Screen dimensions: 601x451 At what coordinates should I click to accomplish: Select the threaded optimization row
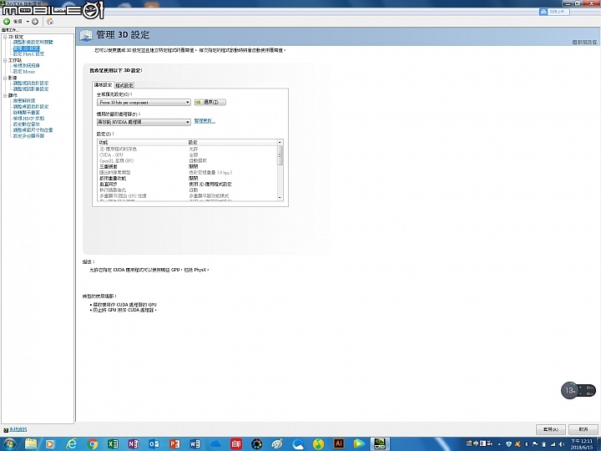click(x=188, y=190)
